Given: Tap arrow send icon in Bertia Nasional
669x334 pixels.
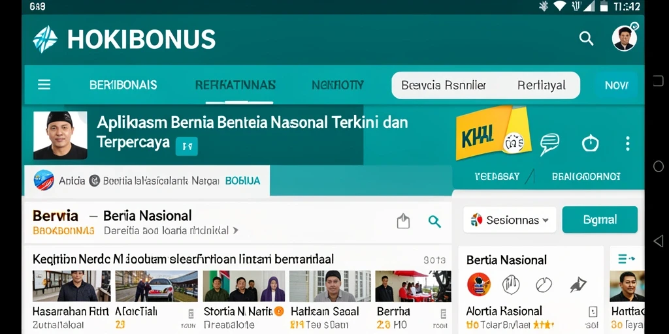Looking at the screenshot, I should (x=578, y=285).
